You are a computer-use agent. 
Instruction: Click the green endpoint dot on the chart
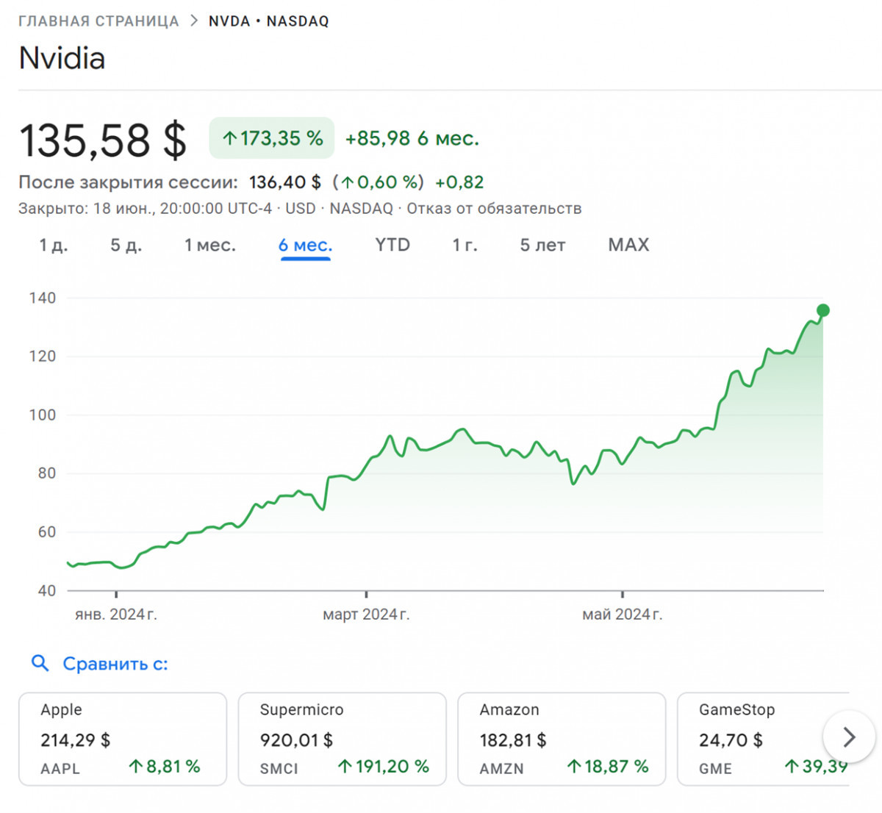(823, 310)
